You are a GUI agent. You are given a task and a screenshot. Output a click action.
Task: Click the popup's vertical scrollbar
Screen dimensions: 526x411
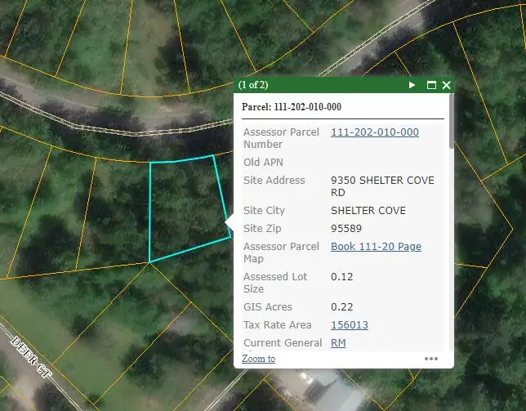click(x=452, y=131)
